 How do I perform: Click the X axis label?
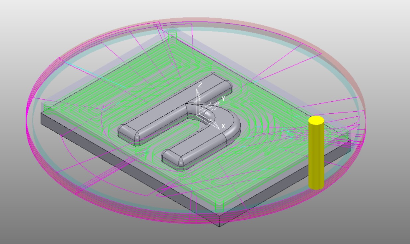tap(223, 126)
